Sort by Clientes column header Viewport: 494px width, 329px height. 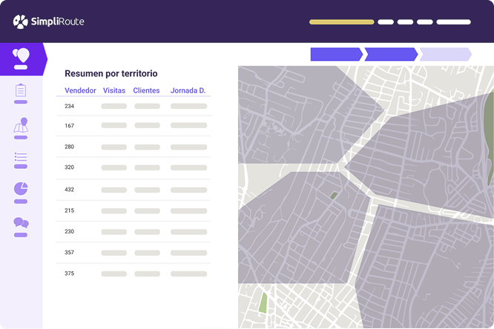pos(146,90)
